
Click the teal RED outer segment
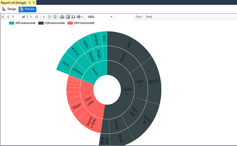(x=104, y=39)
